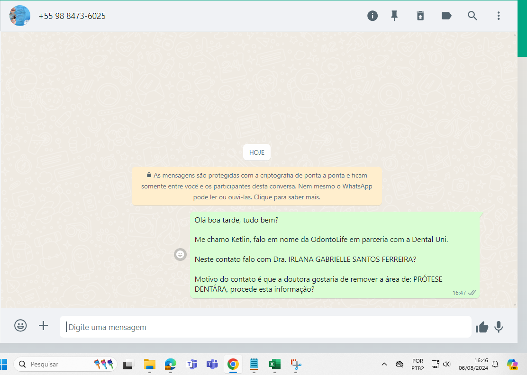Image resolution: width=527 pixels, height=375 pixels.
Task: Open the Notepad app in taskbar
Action: 254,364
